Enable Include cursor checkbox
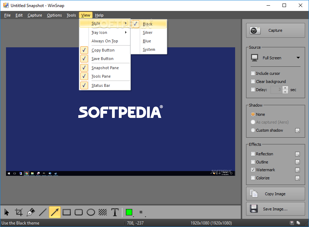 [253, 73]
